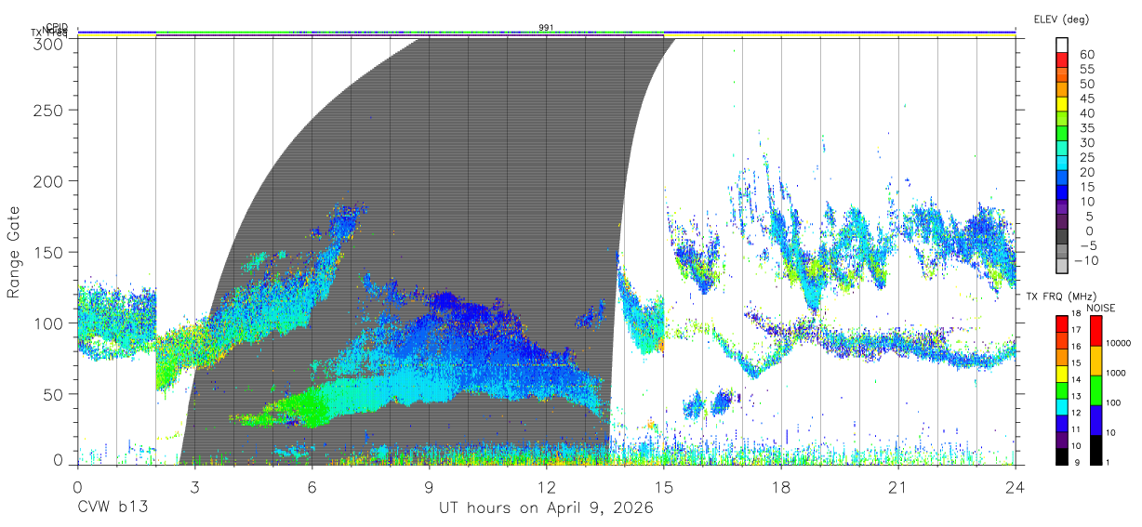Click the white top cell of the elevation bar

point(1062,45)
